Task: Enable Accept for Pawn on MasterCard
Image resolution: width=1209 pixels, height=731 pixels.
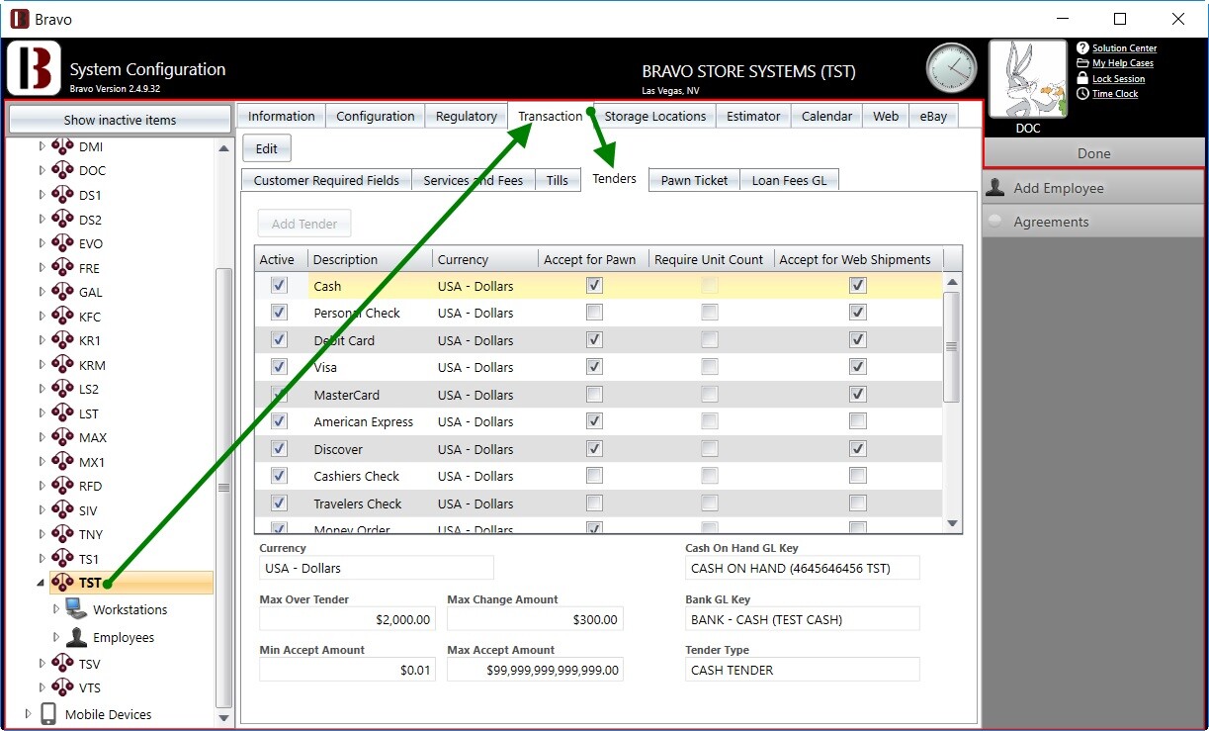Action: pos(594,394)
